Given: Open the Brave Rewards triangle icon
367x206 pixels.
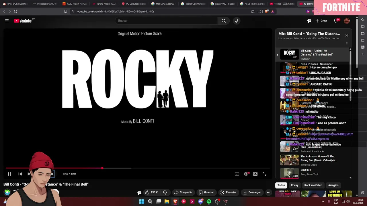Looking at the screenshot, I should coord(272,11).
